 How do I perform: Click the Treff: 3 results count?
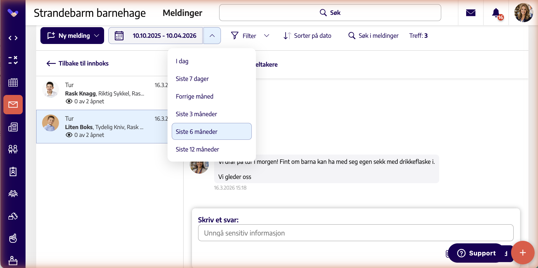click(x=418, y=36)
